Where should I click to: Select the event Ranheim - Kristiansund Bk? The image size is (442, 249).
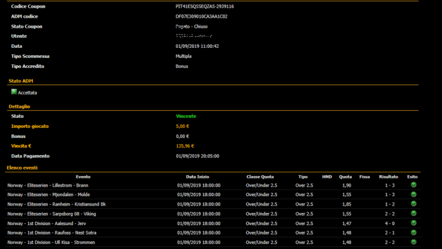(x=56, y=204)
